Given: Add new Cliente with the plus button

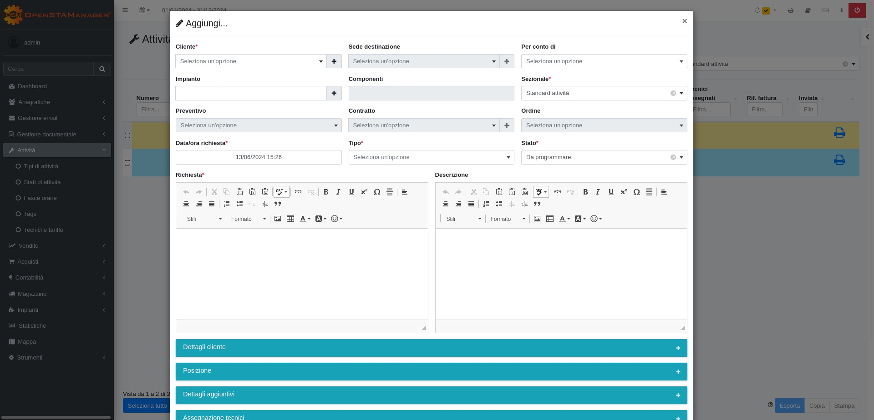Looking at the screenshot, I should (x=334, y=61).
